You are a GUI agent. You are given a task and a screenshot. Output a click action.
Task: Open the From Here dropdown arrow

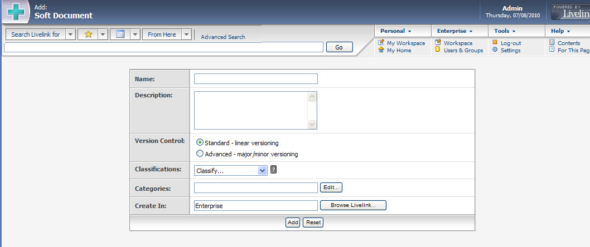[187, 34]
